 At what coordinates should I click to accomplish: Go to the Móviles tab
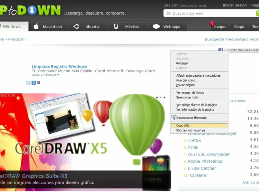point(127,27)
